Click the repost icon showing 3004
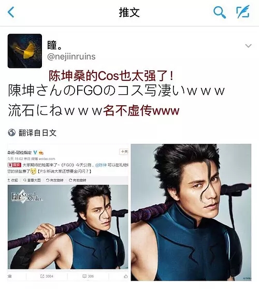Screen dimensions: 259x289 [47, 276]
